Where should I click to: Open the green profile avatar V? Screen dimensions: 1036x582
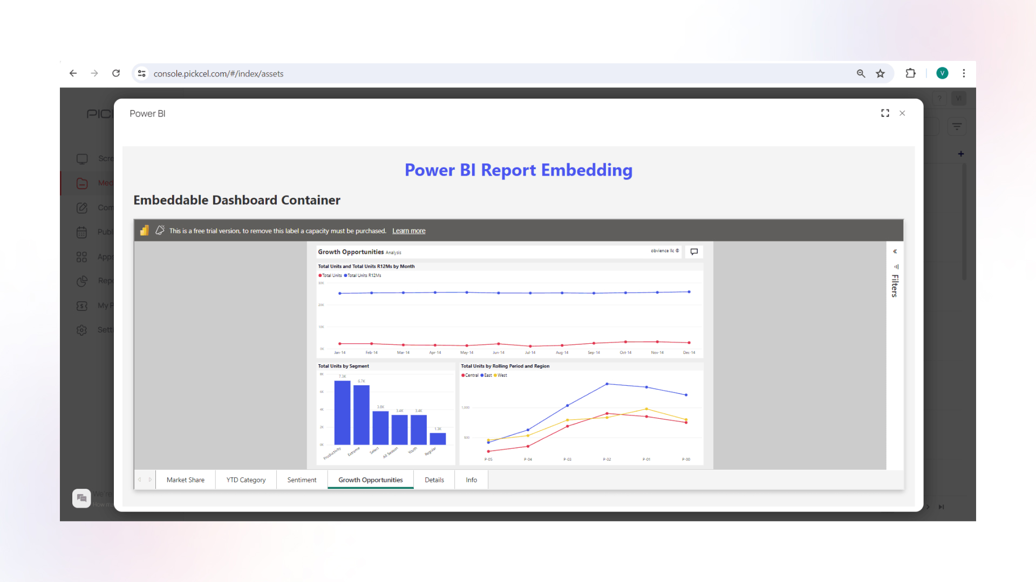943,73
